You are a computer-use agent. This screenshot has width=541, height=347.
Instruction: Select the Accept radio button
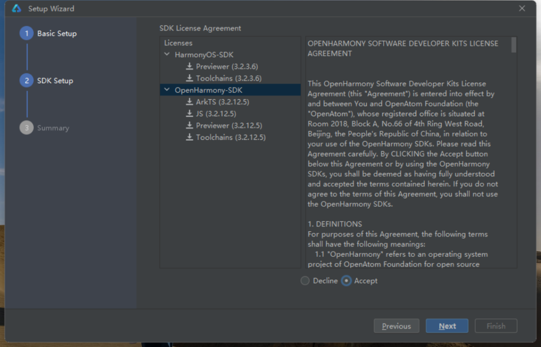tap(346, 281)
